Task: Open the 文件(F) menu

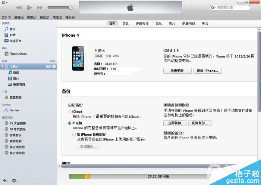Action: (x=6, y=18)
